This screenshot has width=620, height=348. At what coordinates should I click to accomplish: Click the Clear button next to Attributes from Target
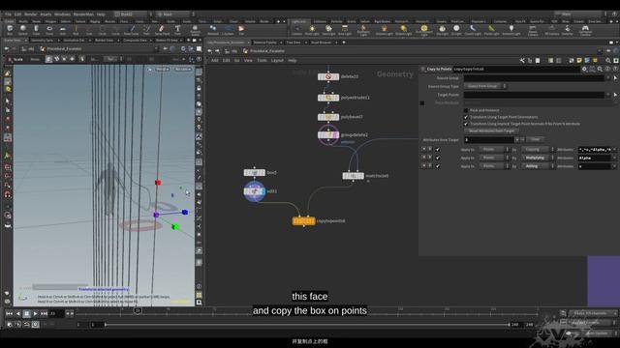click(x=535, y=139)
